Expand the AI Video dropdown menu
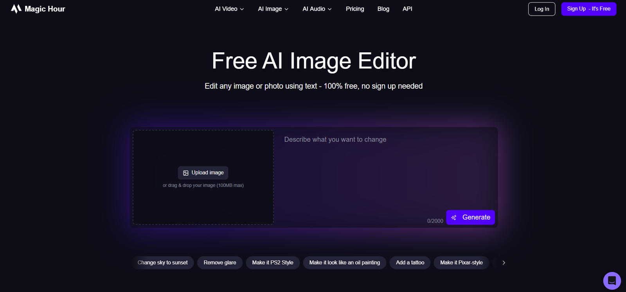 (229, 9)
